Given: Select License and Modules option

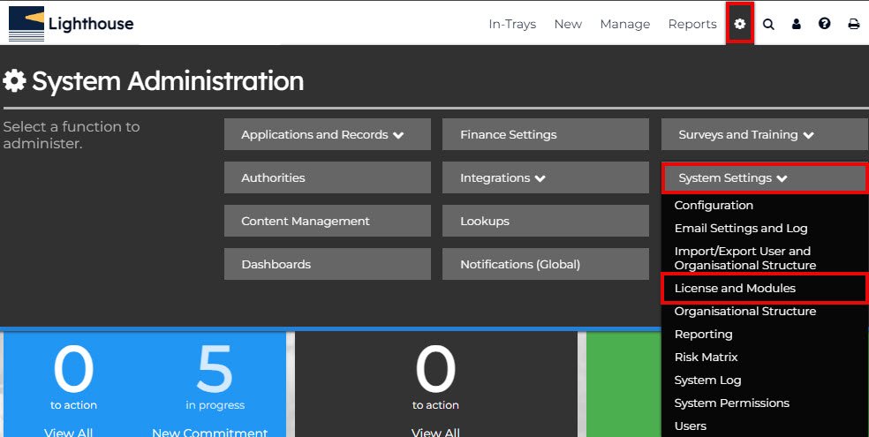Looking at the screenshot, I should [735, 289].
